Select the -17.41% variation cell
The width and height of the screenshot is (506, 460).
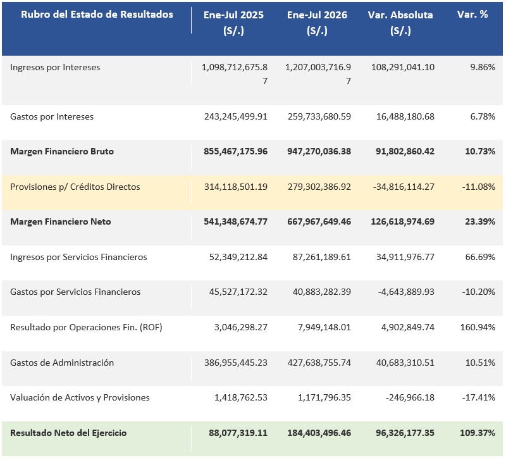pyautogui.click(x=479, y=397)
